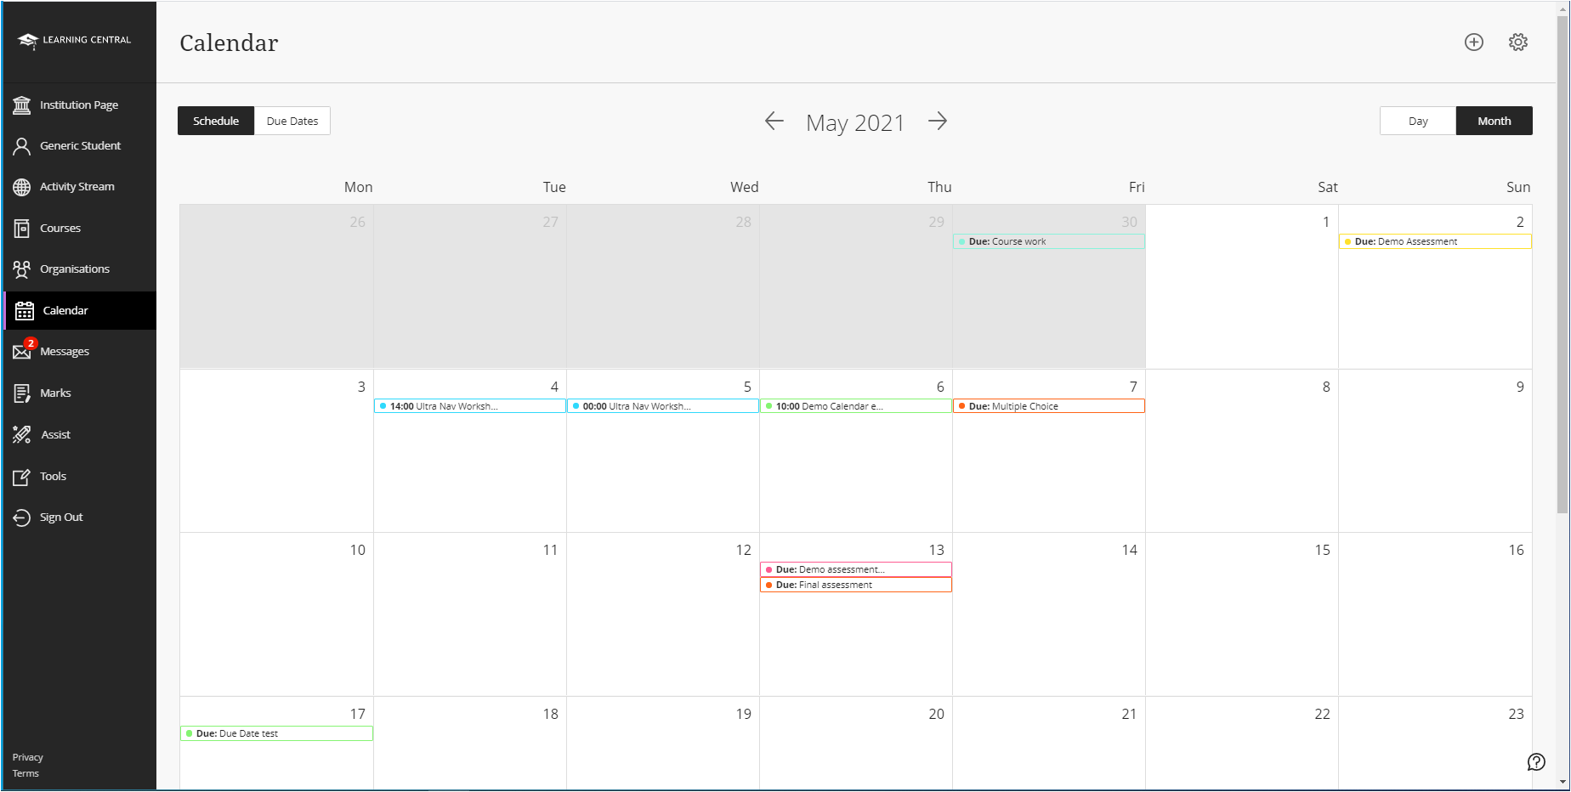Select the Assist icon
This screenshot has width=1571, height=792.
(54, 434)
